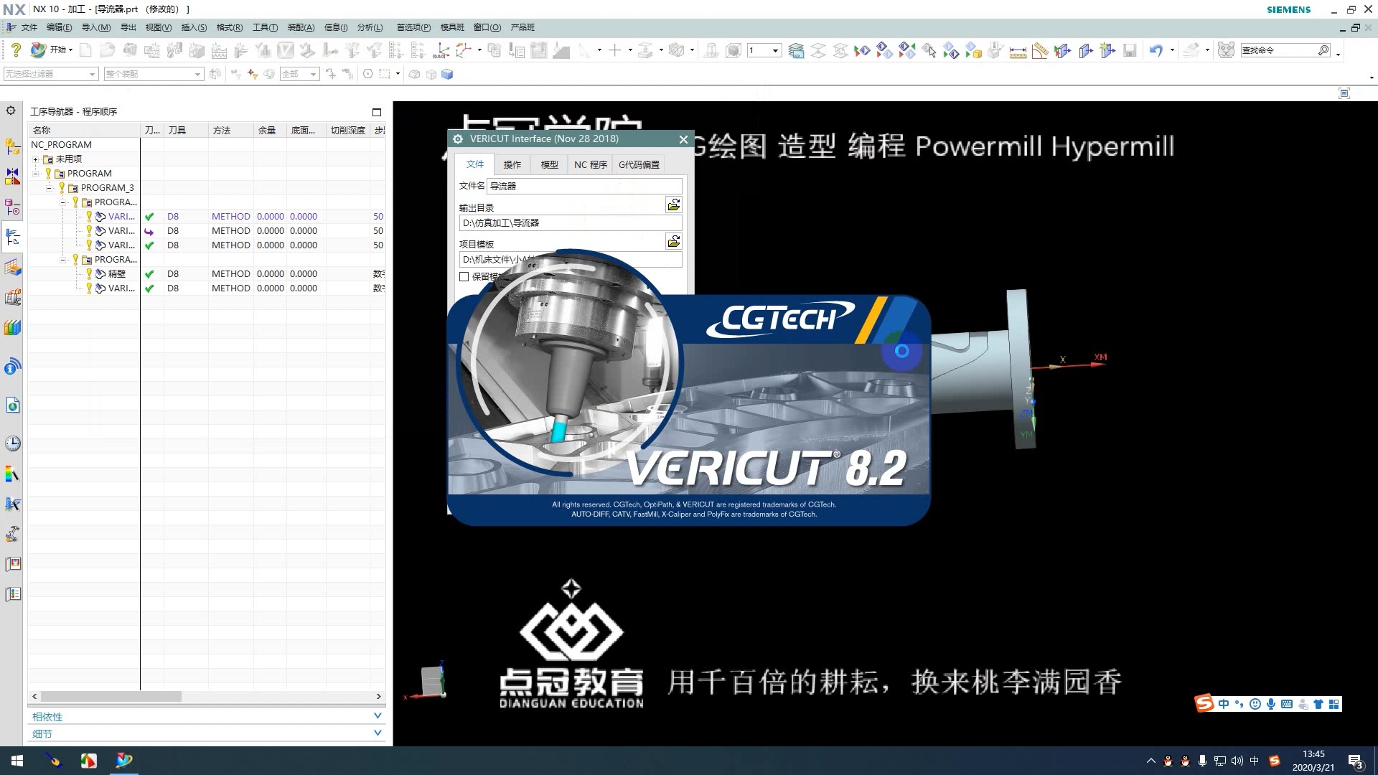Click the find command magnifier icon
Screen dimensions: 1378x775
click(x=1323, y=50)
